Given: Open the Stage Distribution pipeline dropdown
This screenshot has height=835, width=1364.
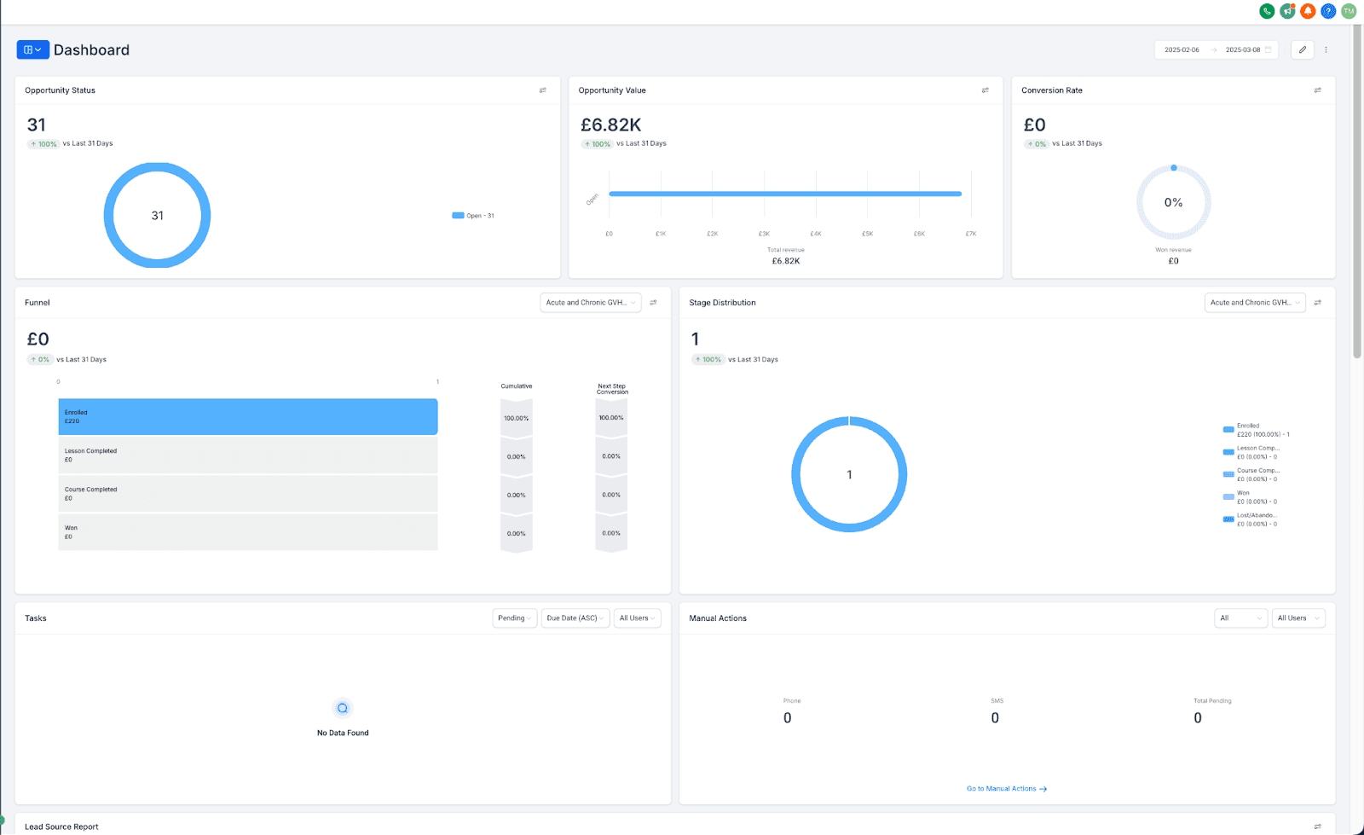Looking at the screenshot, I should [1255, 303].
